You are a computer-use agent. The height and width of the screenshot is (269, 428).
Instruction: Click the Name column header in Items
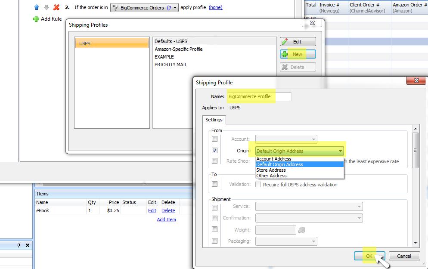click(x=60, y=202)
